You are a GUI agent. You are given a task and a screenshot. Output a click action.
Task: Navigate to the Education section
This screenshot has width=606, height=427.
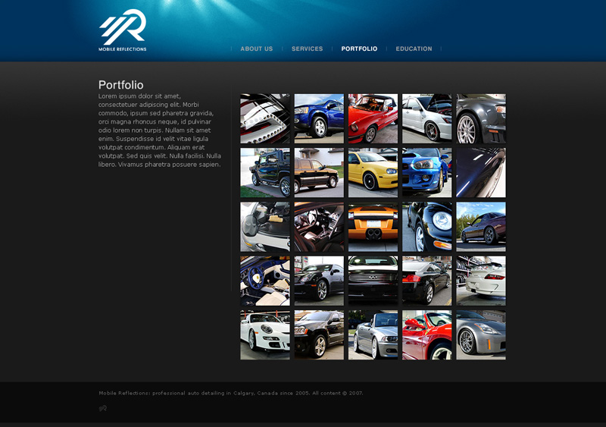[x=414, y=49]
